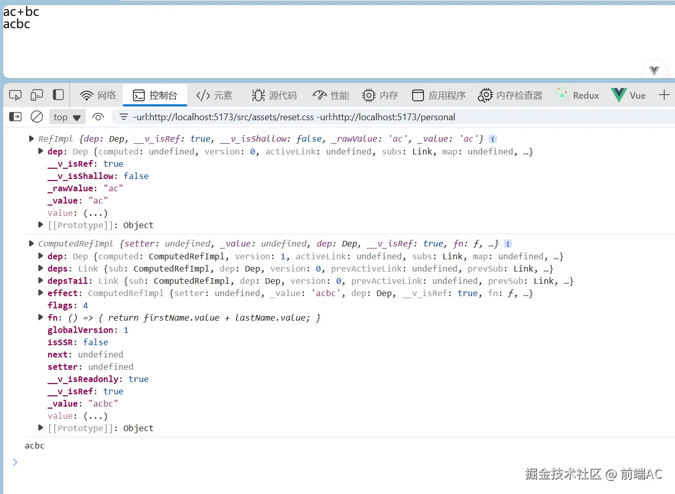Viewport: 675px width, 494px height.
Task: Create live expression with eye icon
Action: [98, 117]
